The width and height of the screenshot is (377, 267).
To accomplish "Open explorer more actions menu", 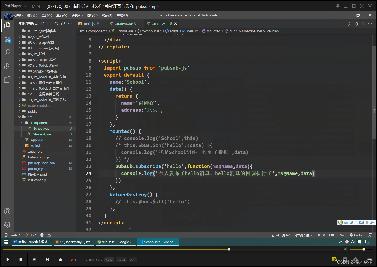I will point(70,24).
